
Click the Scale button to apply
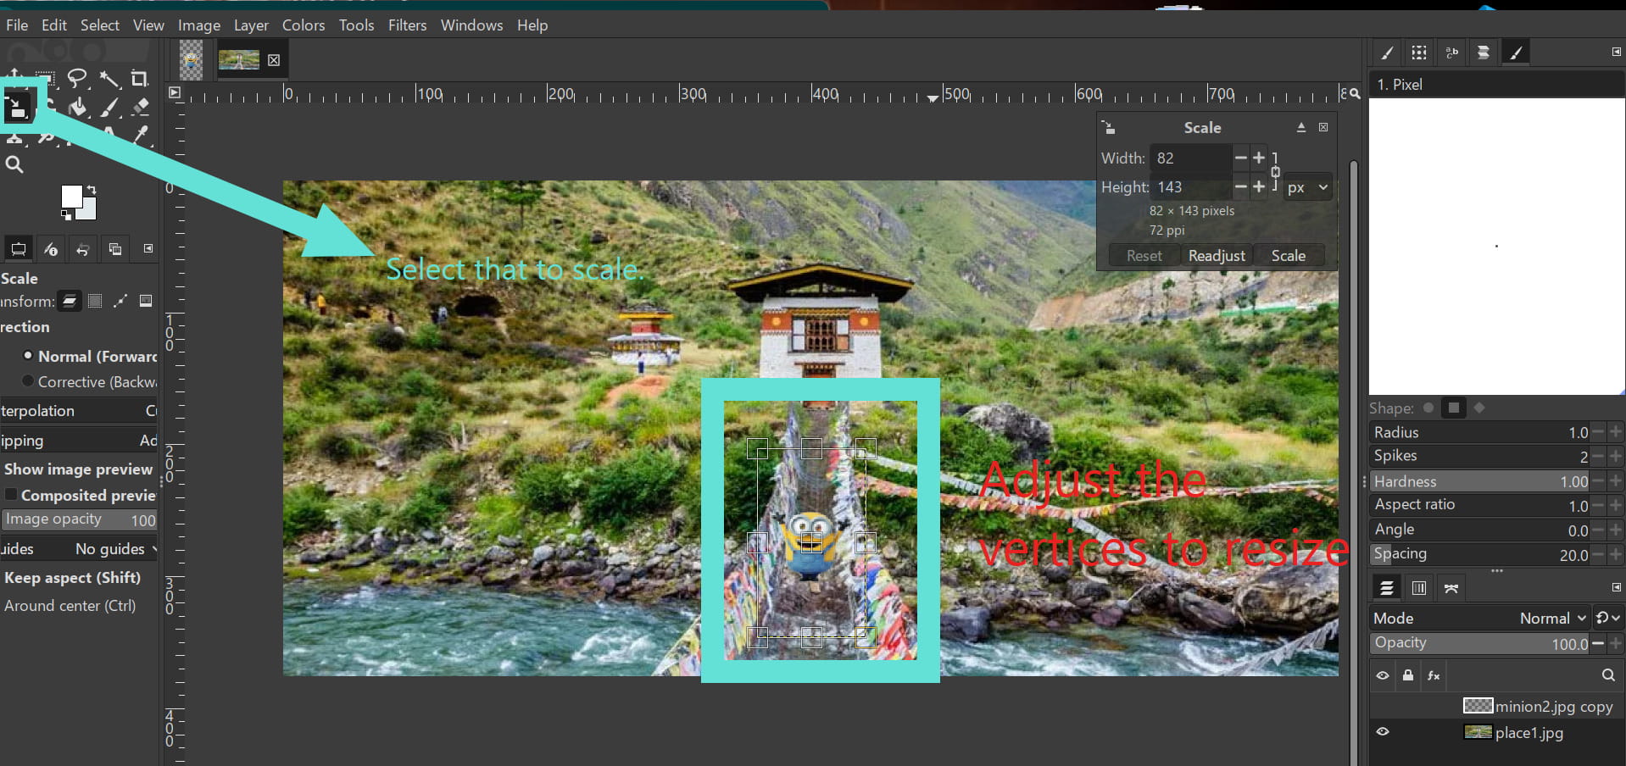pyautogui.click(x=1289, y=256)
